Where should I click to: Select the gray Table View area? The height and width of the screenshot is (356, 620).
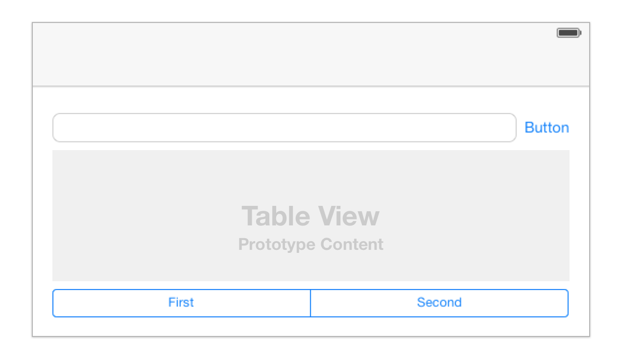pyautogui.click(x=311, y=216)
